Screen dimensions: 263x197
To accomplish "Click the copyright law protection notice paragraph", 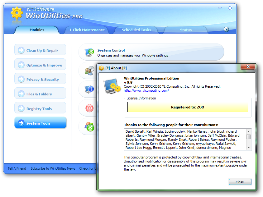I will coord(186,163).
